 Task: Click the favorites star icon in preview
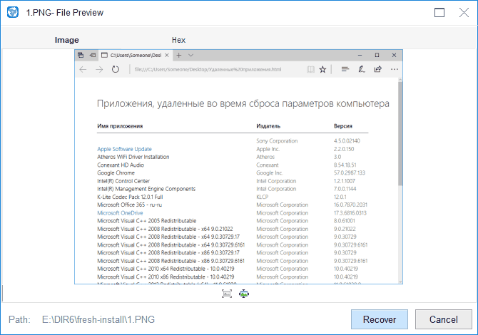322,69
